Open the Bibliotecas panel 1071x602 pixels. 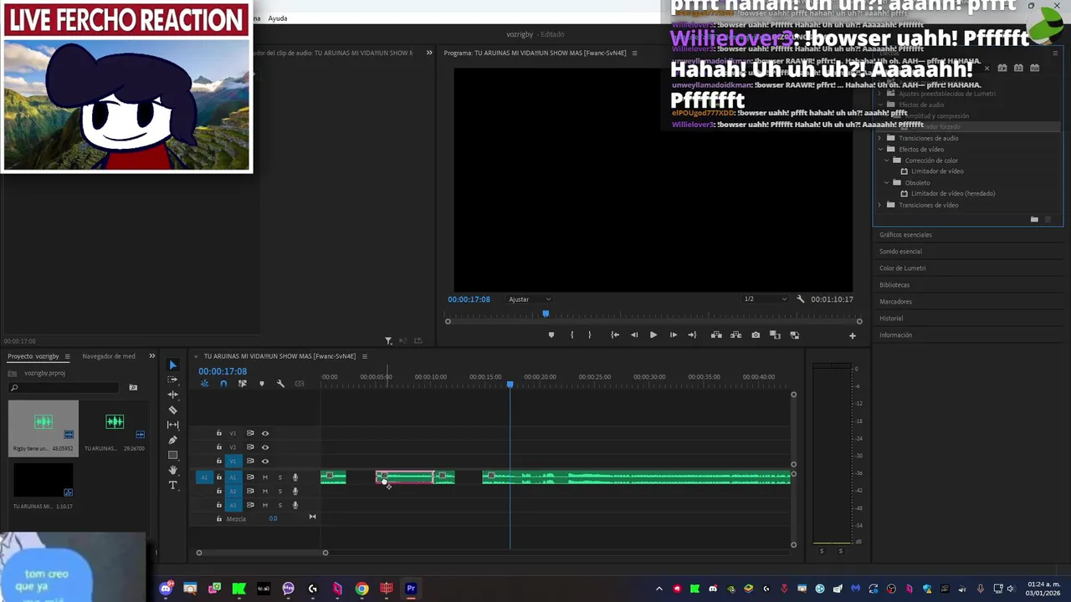894,285
